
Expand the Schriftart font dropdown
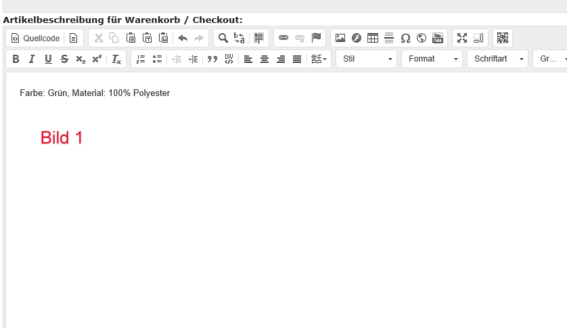[x=497, y=60]
